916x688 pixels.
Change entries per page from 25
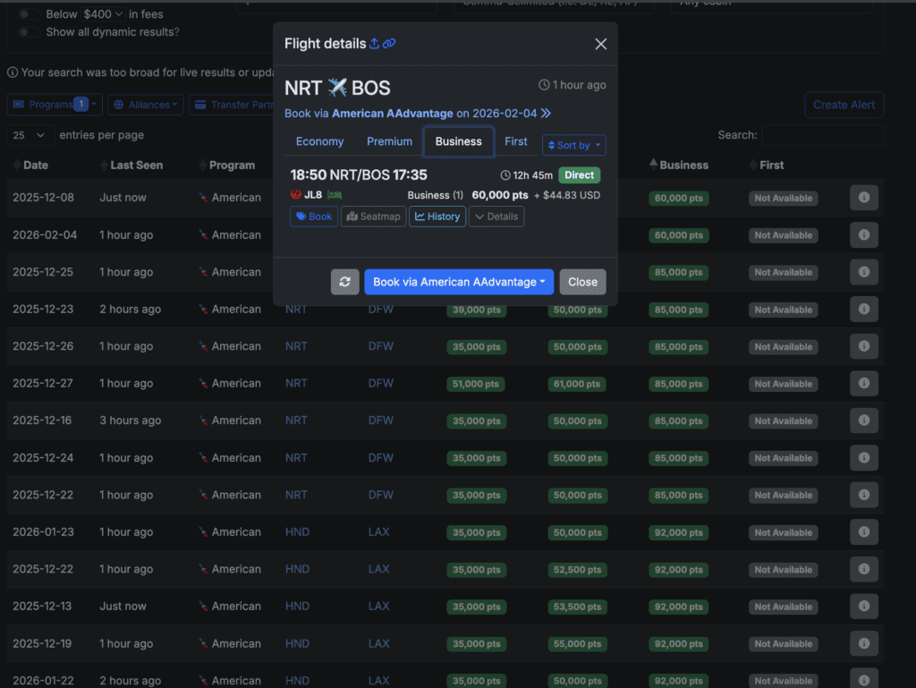tap(30, 134)
